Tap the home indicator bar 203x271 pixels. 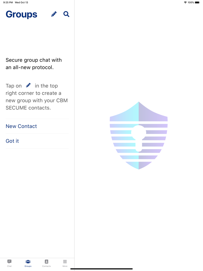[101, 269]
